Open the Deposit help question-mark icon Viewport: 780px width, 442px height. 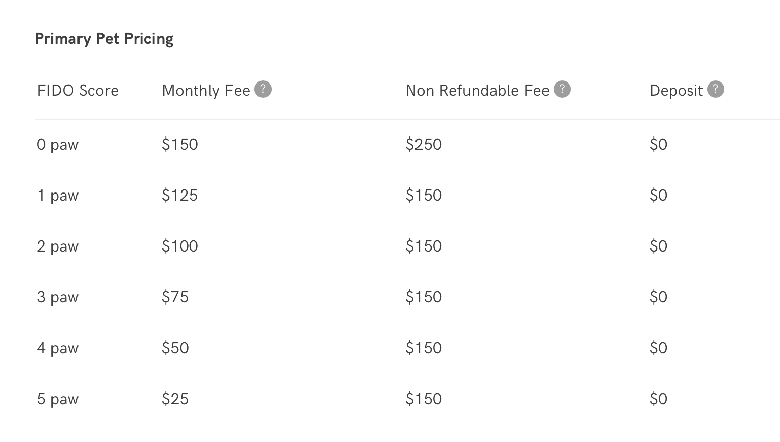click(716, 89)
